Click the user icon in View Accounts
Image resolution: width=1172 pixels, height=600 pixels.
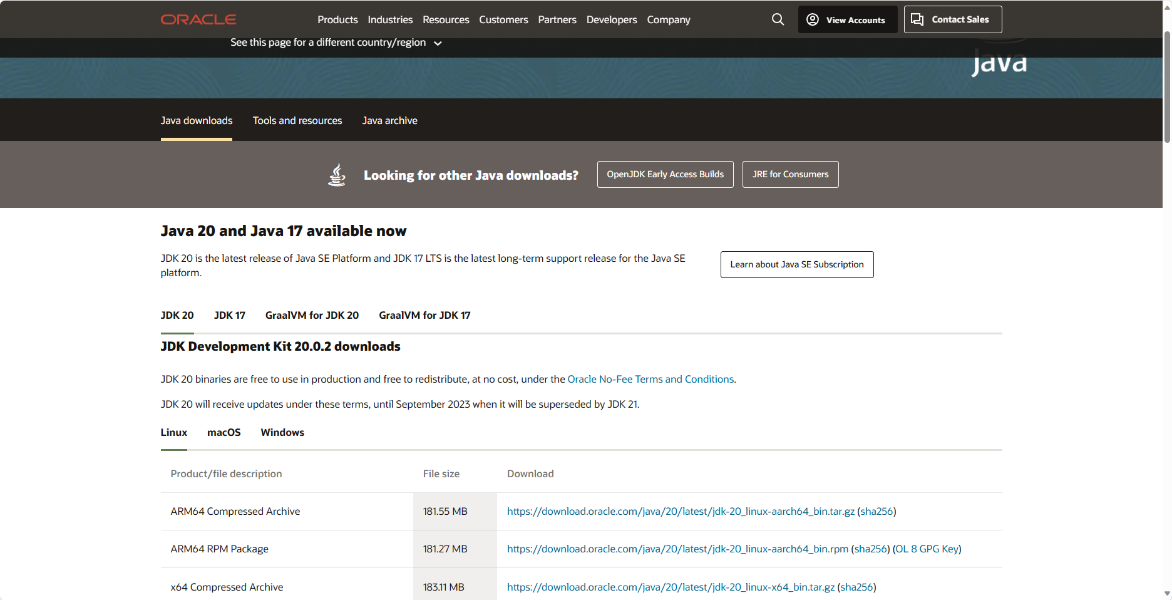pyautogui.click(x=813, y=19)
